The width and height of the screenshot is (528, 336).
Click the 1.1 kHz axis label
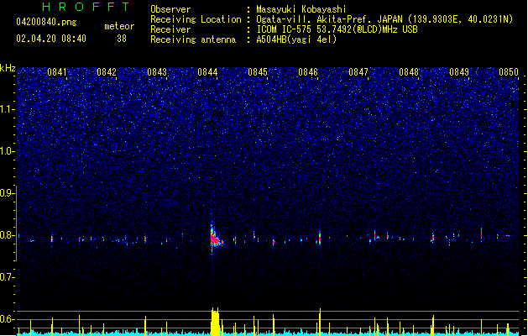tap(8, 109)
